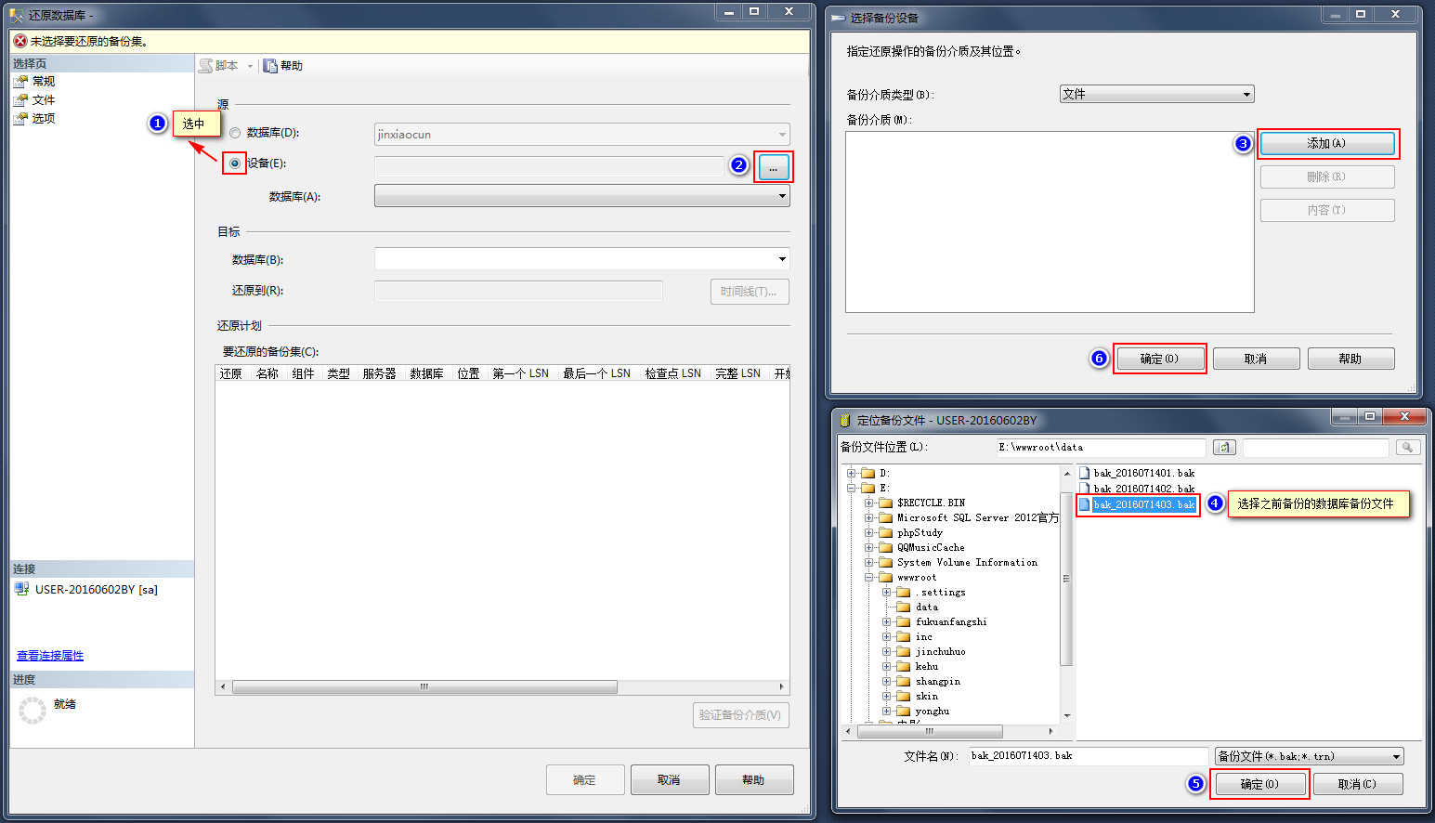Image resolution: width=1435 pixels, height=823 pixels.
Task: Expand the jinchuhuo folder node
Action: (886, 651)
